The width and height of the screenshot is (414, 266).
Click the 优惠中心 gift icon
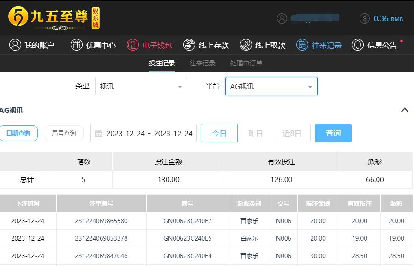(x=77, y=45)
